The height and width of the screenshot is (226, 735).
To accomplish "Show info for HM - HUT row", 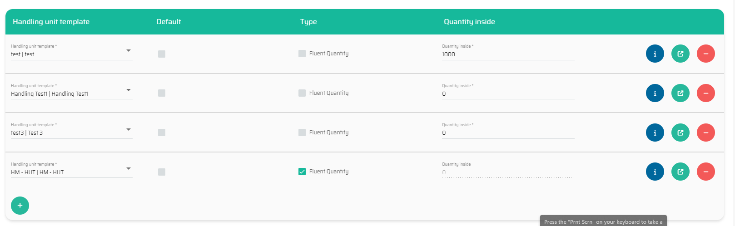I will point(655,172).
